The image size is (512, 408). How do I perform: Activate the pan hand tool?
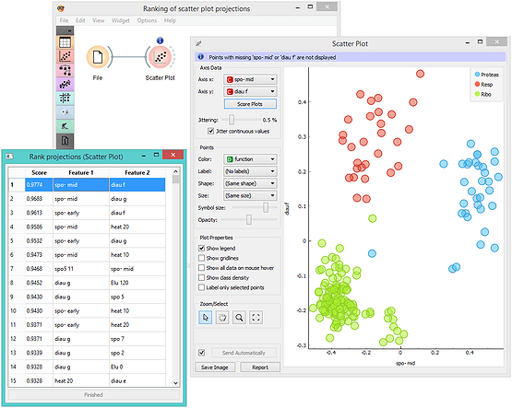pos(222,318)
